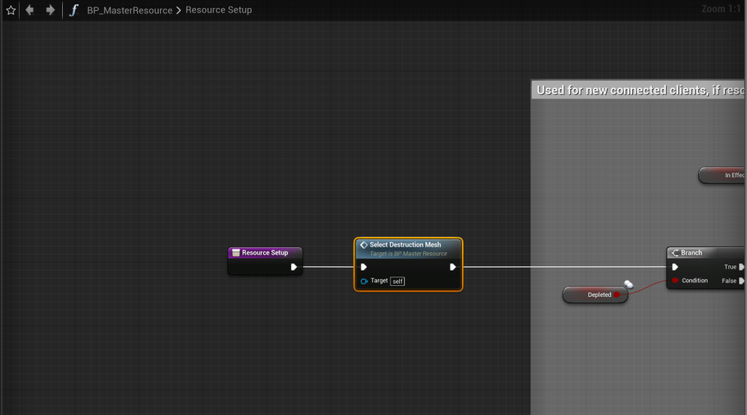Image resolution: width=747 pixels, height=415 pixels.
Task: Navigate back with the left arrow
Action: tap(30, 10)
